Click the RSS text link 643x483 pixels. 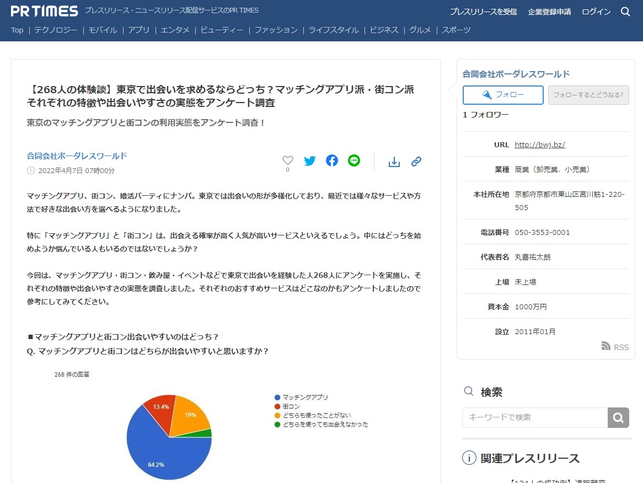click(x=621, y=347)
